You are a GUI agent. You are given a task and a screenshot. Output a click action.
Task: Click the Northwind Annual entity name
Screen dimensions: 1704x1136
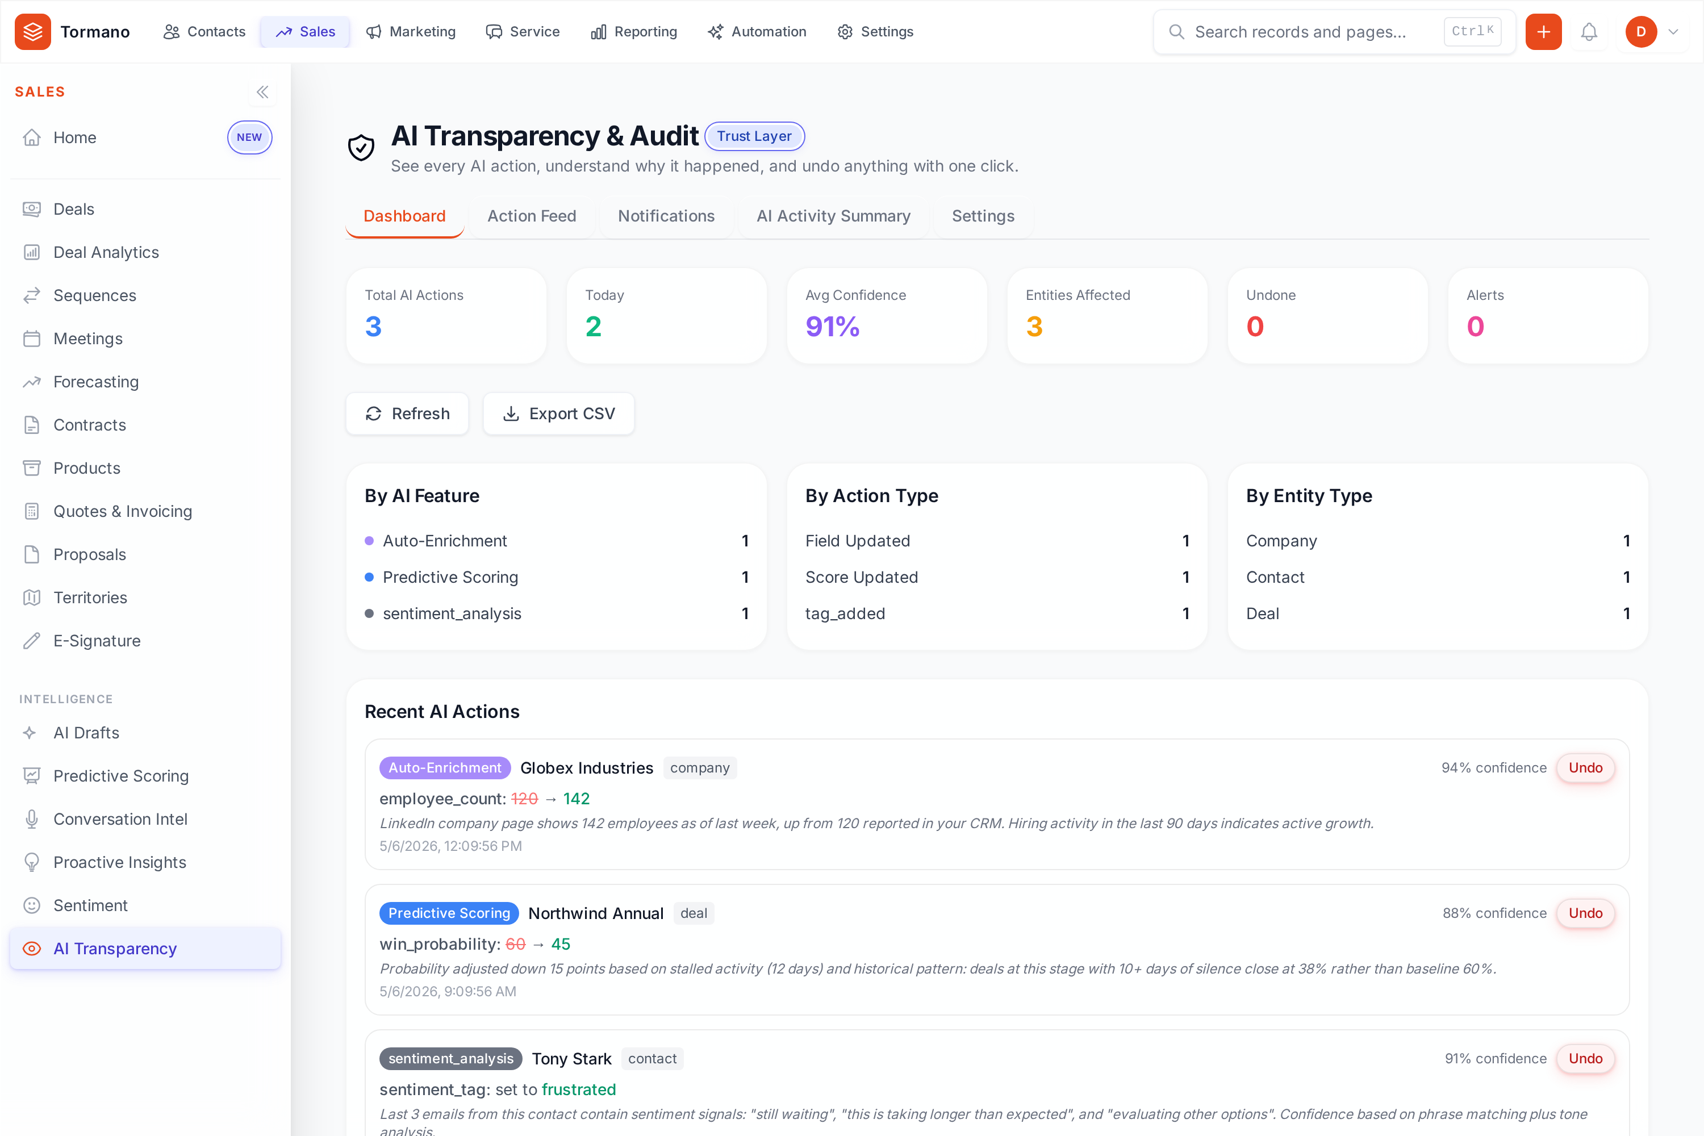point(595,913)
